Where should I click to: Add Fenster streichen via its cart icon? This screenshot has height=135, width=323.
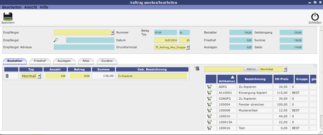click(209, 104)
